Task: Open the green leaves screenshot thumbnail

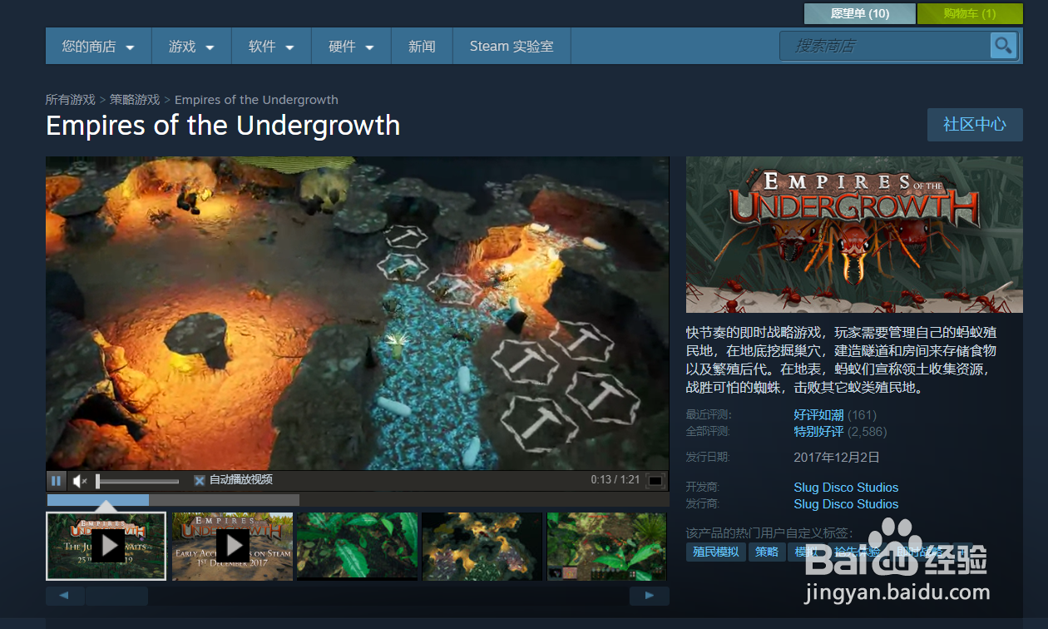Action: point(357,546)
